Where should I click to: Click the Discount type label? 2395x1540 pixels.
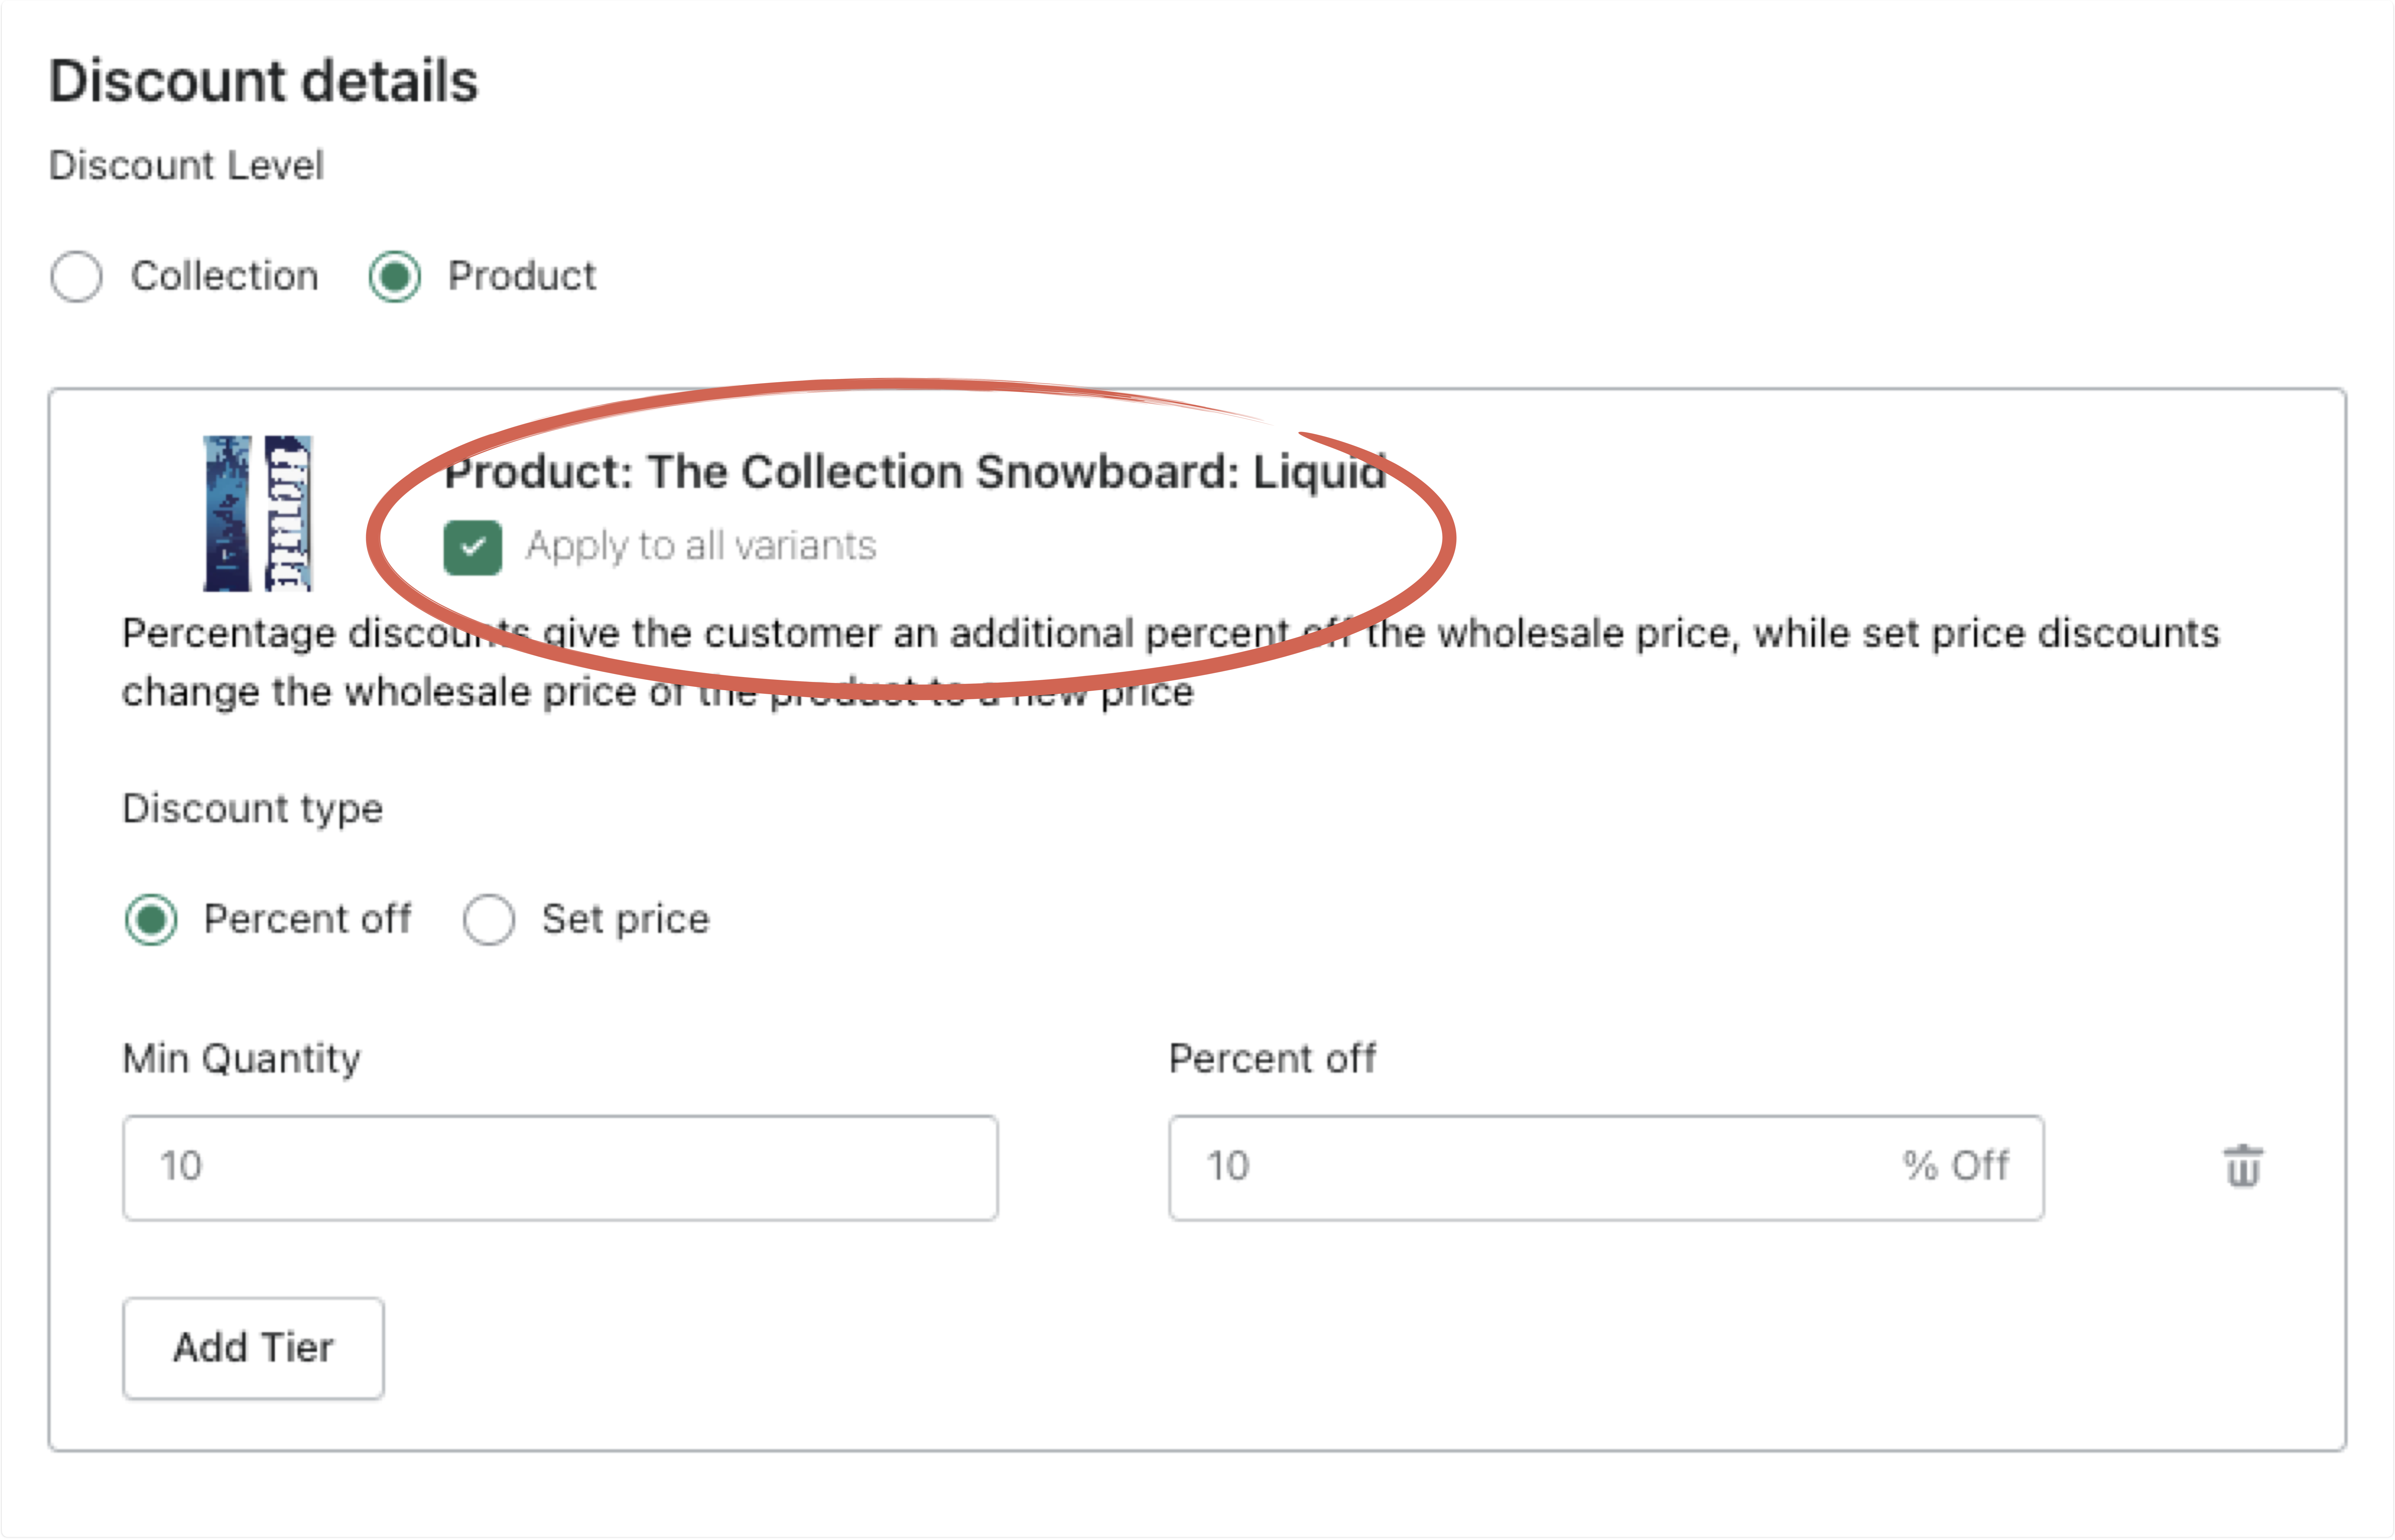click(252, 808)
